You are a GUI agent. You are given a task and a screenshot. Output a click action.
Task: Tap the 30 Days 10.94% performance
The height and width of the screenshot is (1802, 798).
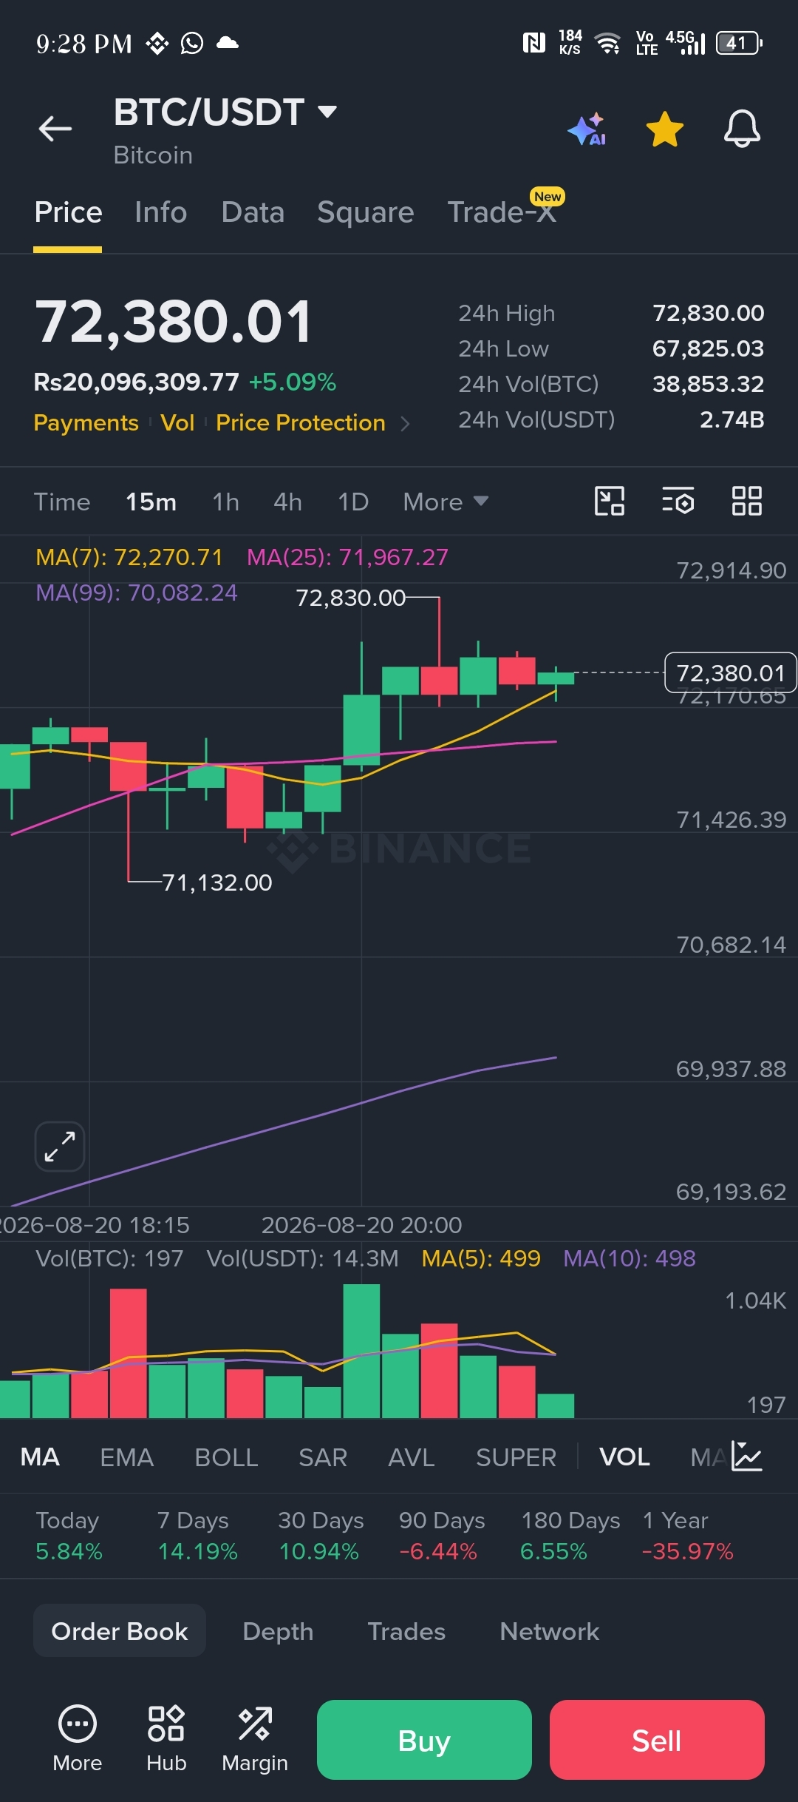pyautogui.click(x=321, y=1535)
